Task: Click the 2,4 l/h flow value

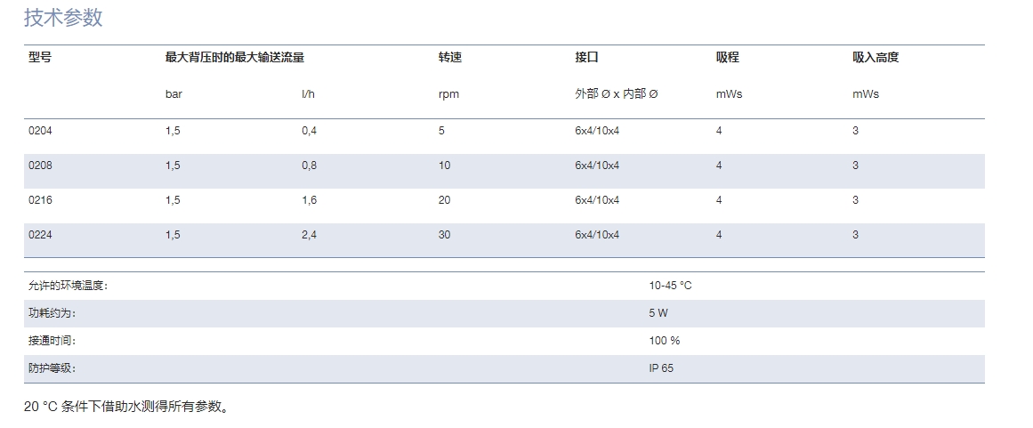Action: [309, 235]
